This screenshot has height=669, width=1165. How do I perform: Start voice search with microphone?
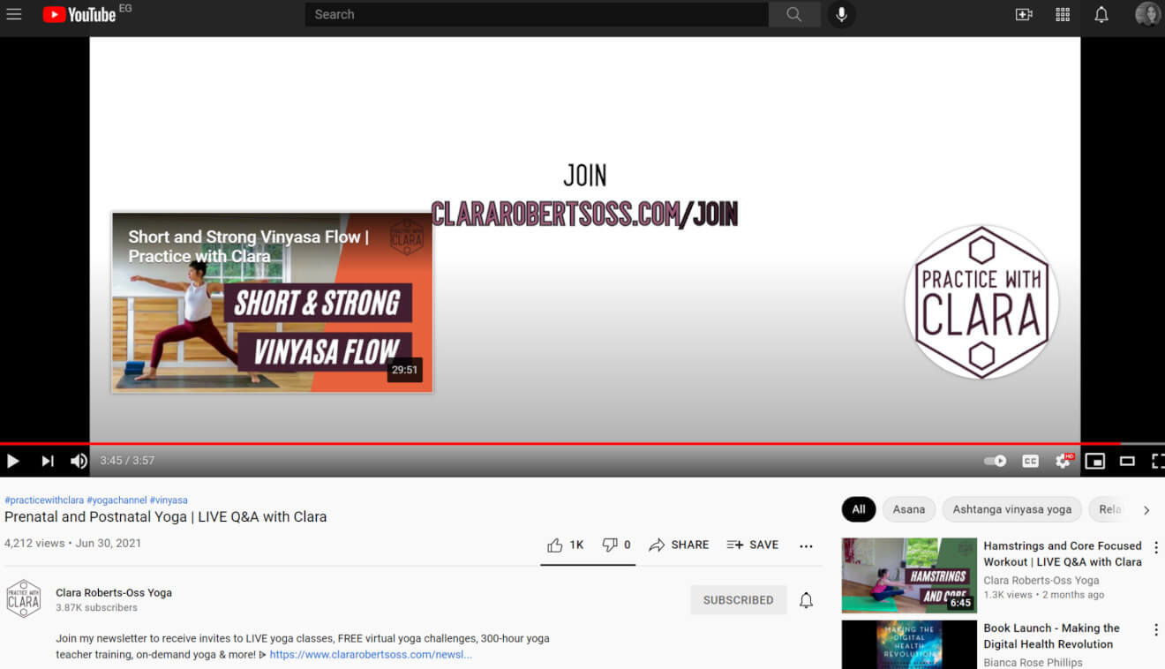842,14
